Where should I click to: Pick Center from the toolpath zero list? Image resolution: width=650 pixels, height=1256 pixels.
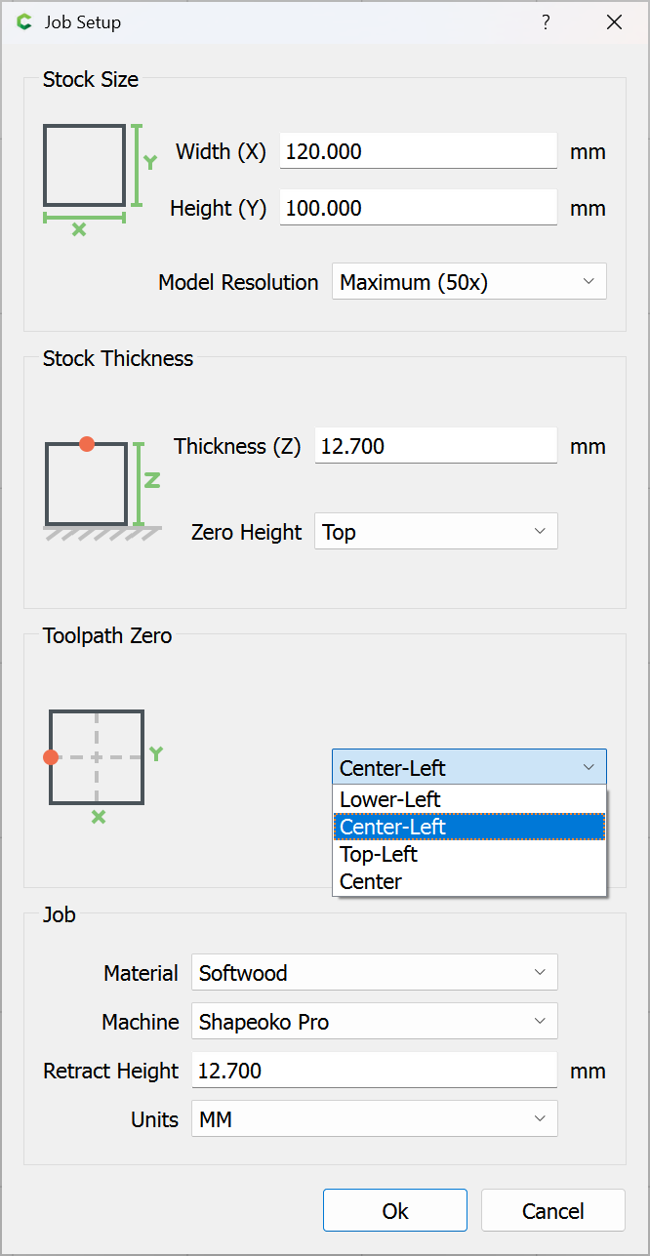point(371,881)
